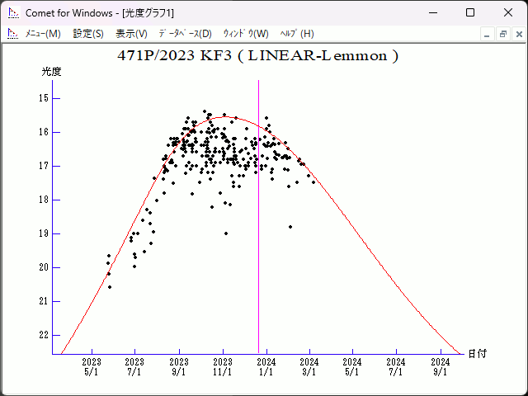Minimize the inner 光度グラフ1 child window
This screenshot has width=528, height=396.
click(x=488, y=34)
